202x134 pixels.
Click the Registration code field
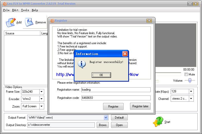coord(116,98)
